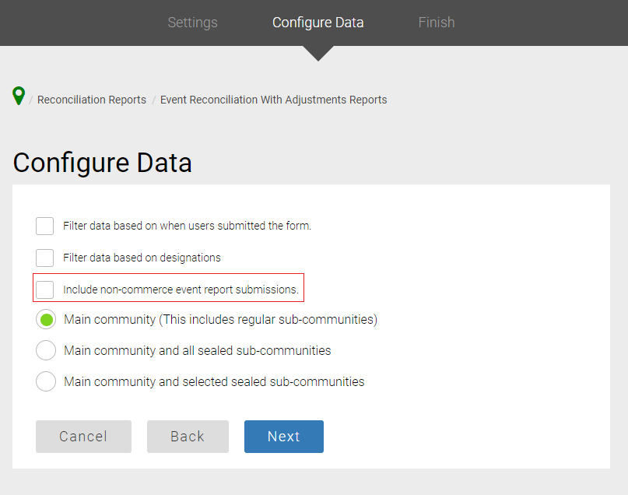628x495 pixels.
Task: Check the include non-commerce event submissions box
Action: click(x=45, y=290)
